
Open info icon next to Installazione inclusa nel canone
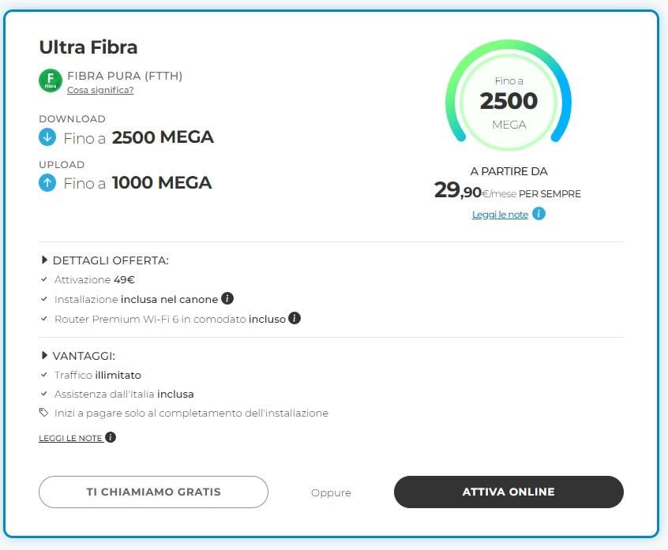[x=227, y=298]
